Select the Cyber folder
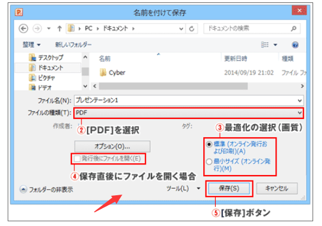This screenshot has height=226, width=322. click(112, 73)
